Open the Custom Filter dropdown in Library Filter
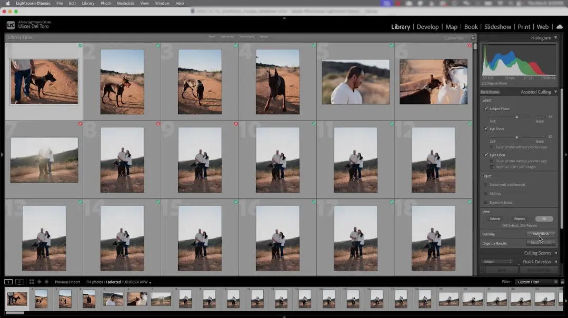Screen dimensions: 568x318 pos(456,38)
